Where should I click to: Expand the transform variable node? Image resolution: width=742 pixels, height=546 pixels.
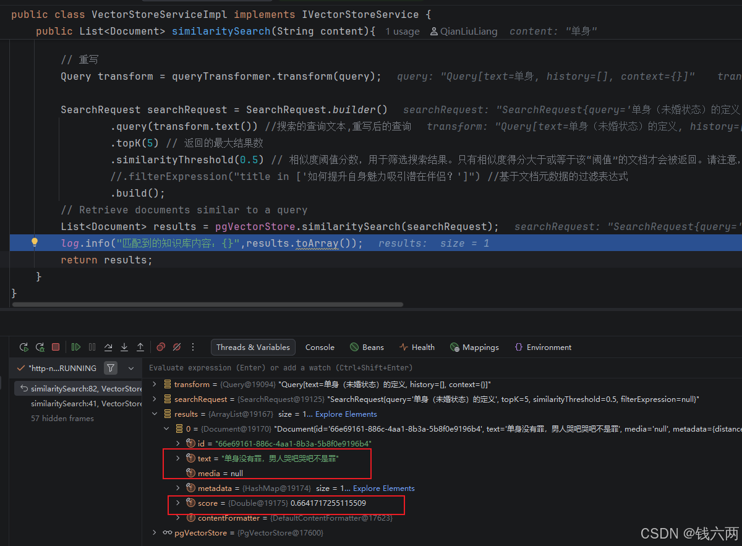click(x=155, y=384)
